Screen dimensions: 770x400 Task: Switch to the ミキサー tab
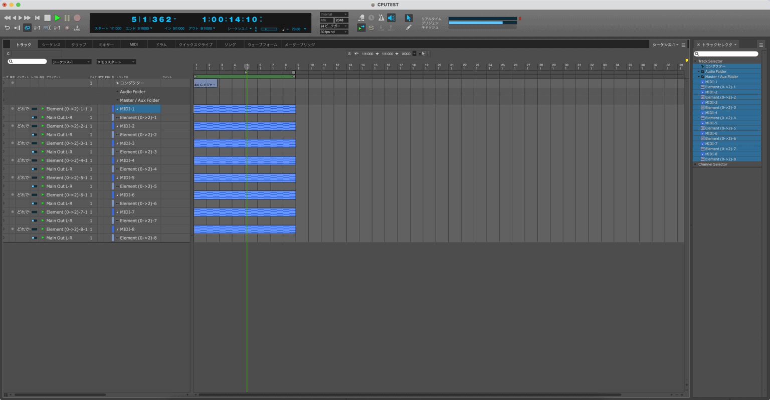[106, 45]
